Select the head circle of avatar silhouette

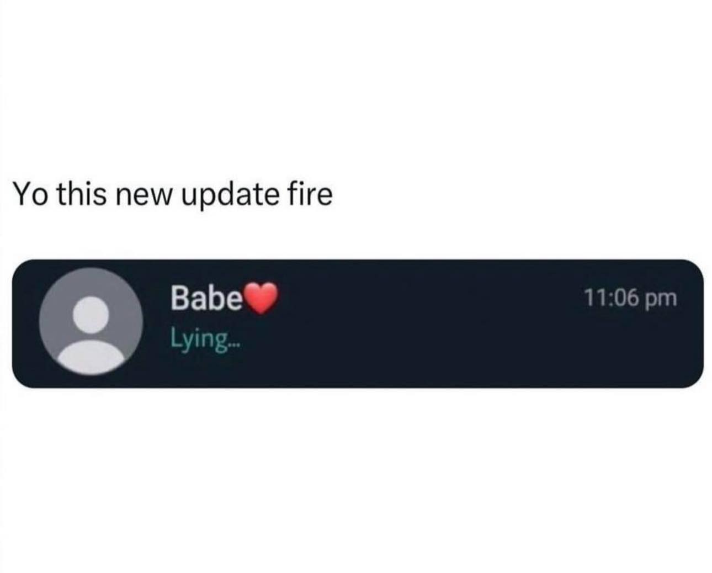coord(91,315)
